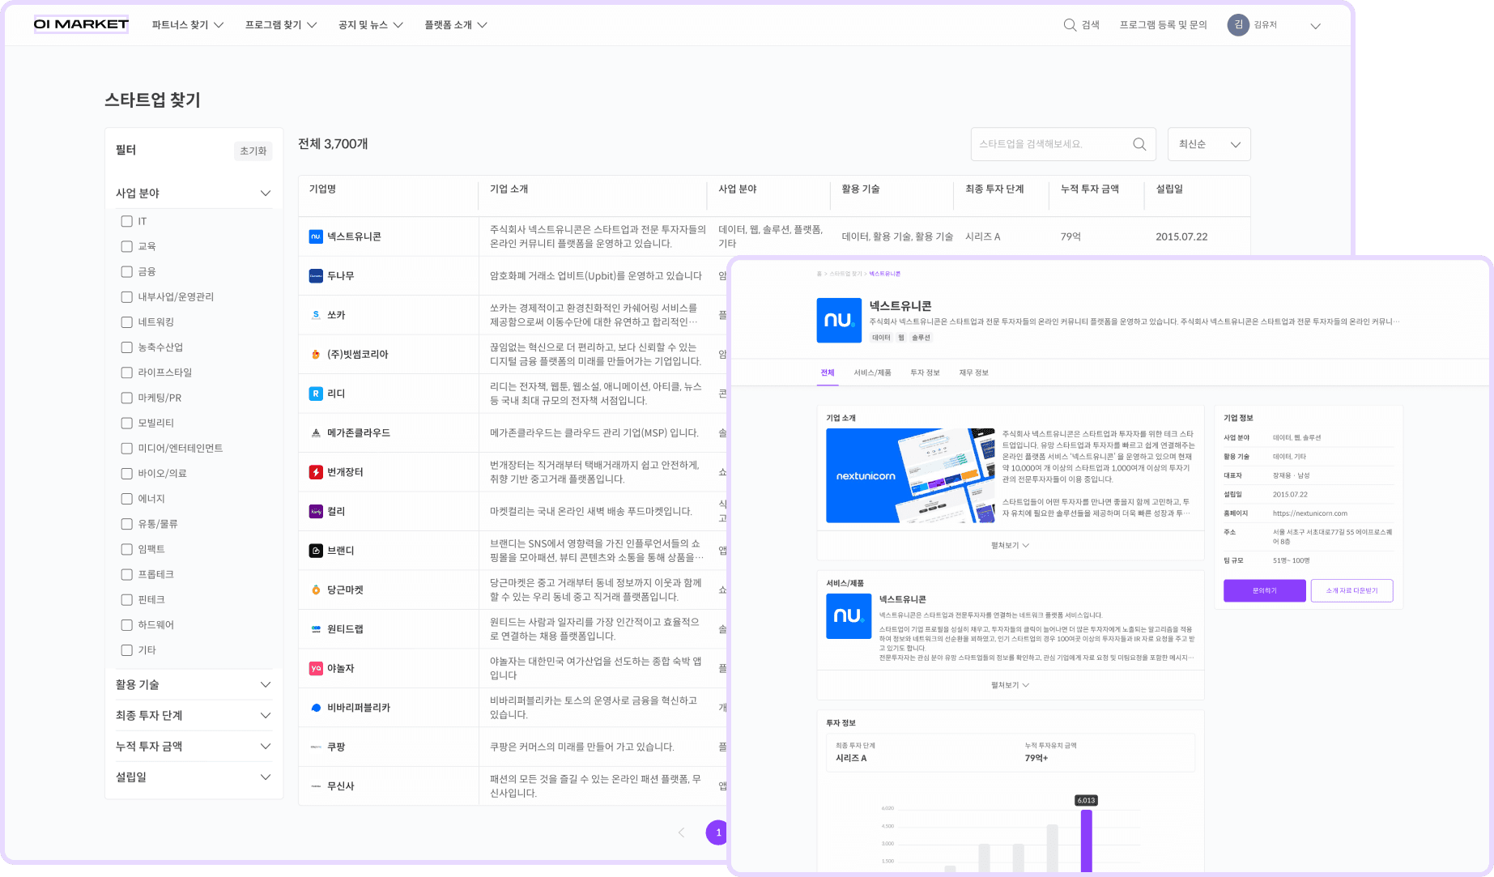The height and width of the screenshot is (877, 1494).
Task: Click 컬리 company logo icon
Action: [316, 512]
